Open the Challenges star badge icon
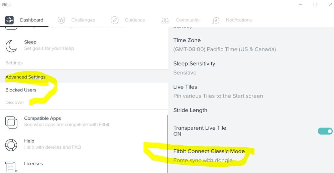This screenshot has width=334, height=173. [61, 20]
